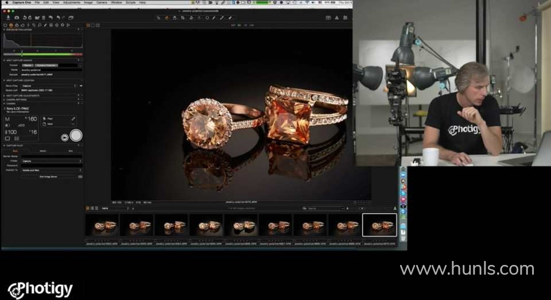The image size is (551, 300).
Task: Toggle grid view in the browser toolbar
Action: (88, 208)
